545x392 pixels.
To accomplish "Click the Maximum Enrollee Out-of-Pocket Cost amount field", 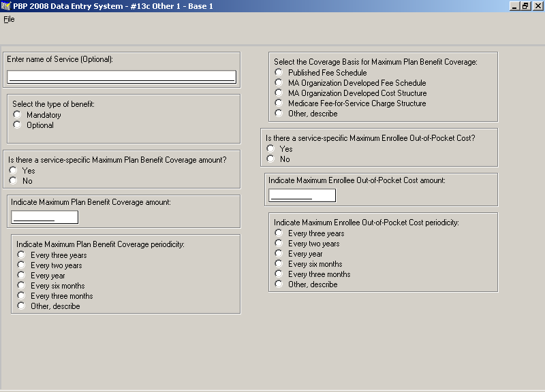I will tap(302, 195).
